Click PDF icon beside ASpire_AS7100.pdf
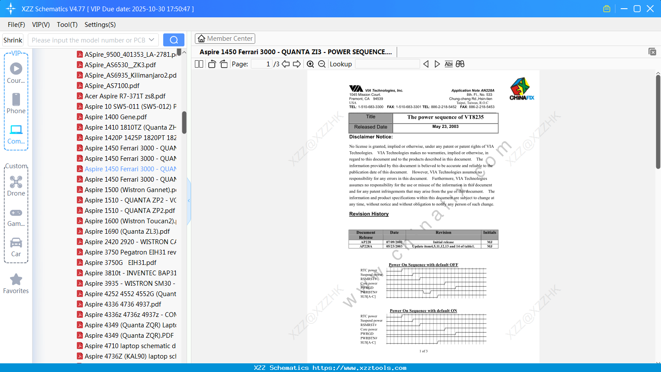 point(80,85)
